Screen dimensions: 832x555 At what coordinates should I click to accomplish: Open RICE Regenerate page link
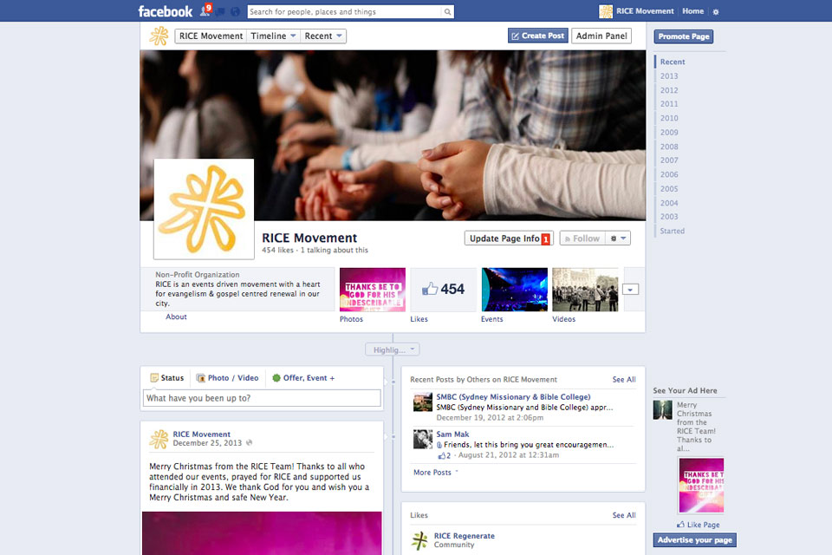[x=465, y=536]
